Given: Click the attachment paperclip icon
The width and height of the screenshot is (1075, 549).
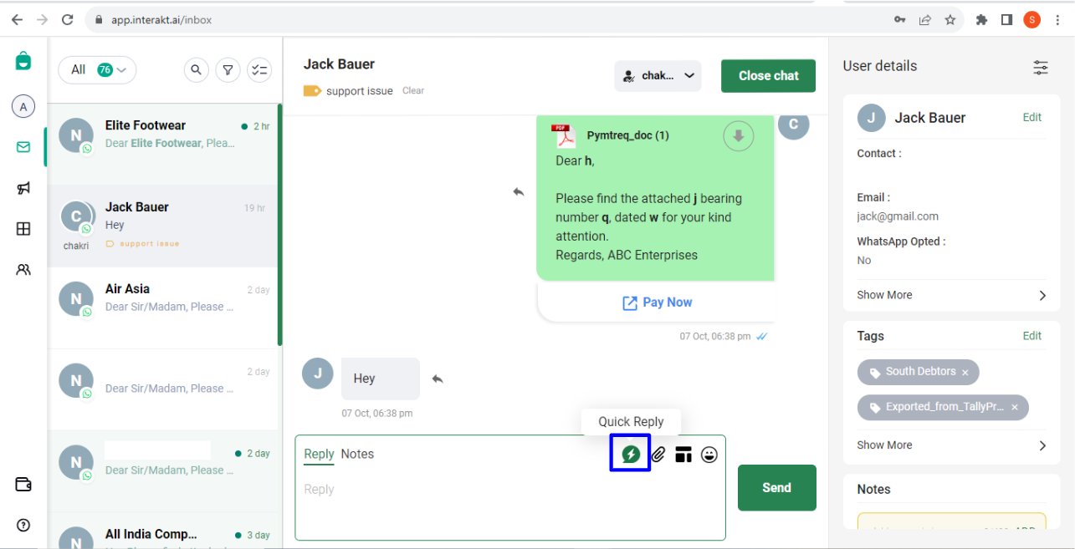Looking at the screenshot, I should (658, 455).
